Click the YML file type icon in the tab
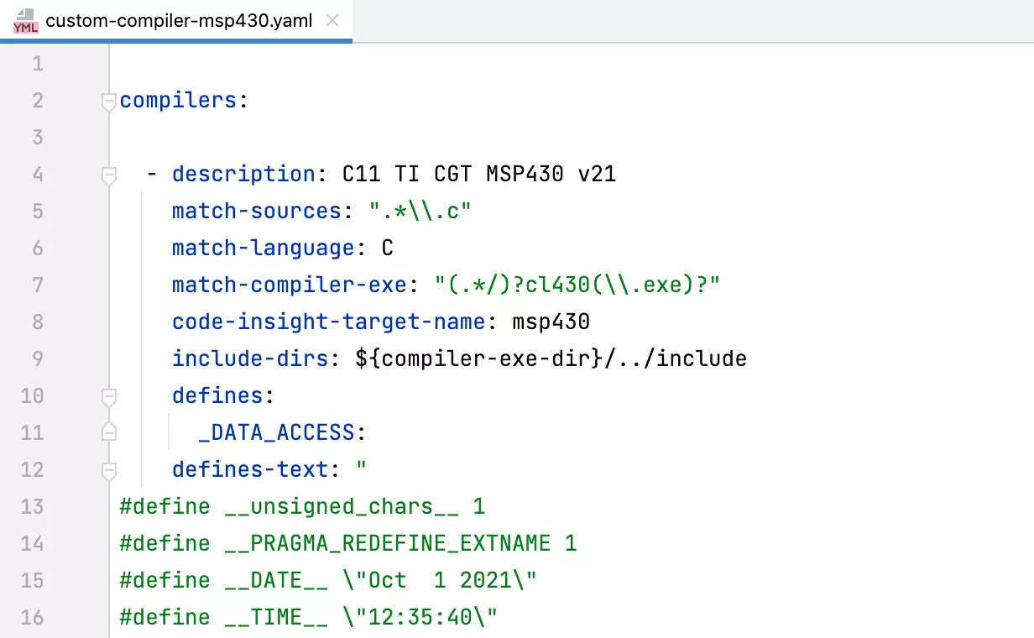The height and width of the screenshot is (638, 1034). tap(26, 21)
